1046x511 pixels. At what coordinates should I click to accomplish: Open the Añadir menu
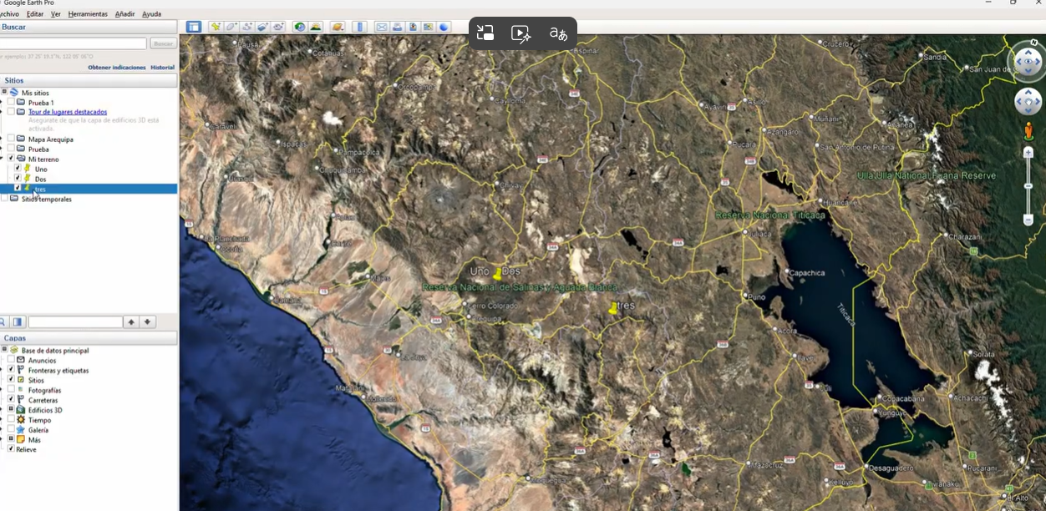(x=124, y=14)
